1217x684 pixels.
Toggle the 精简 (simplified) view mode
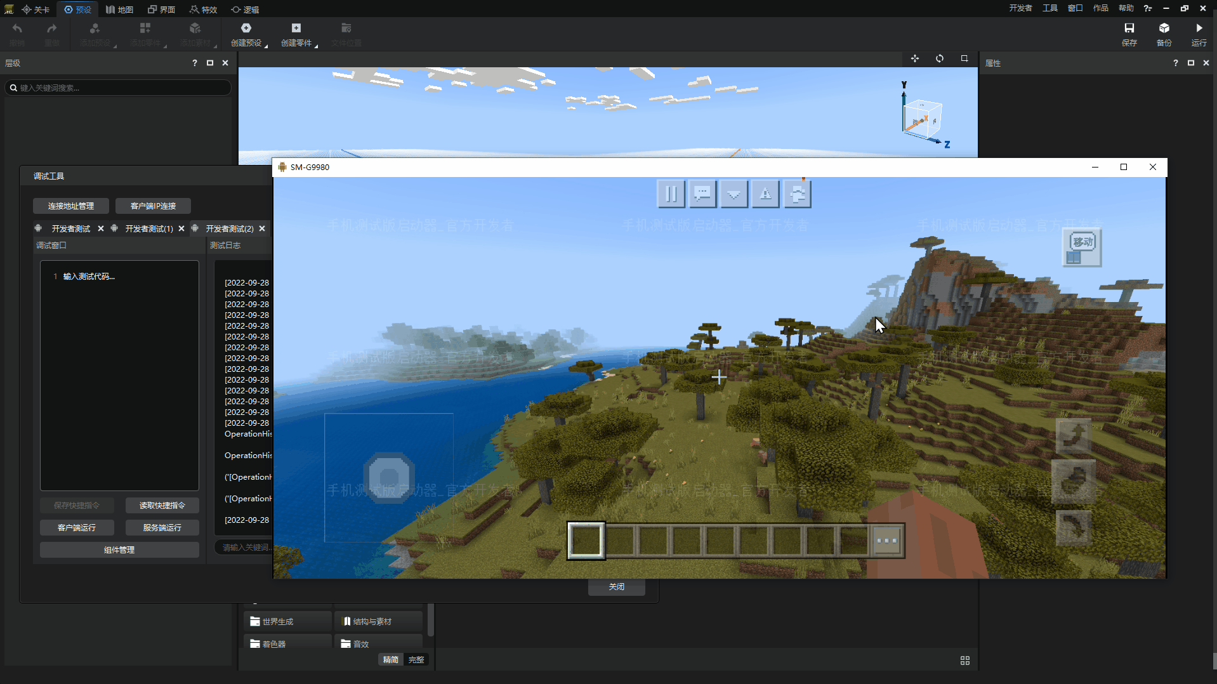point(391,660)
